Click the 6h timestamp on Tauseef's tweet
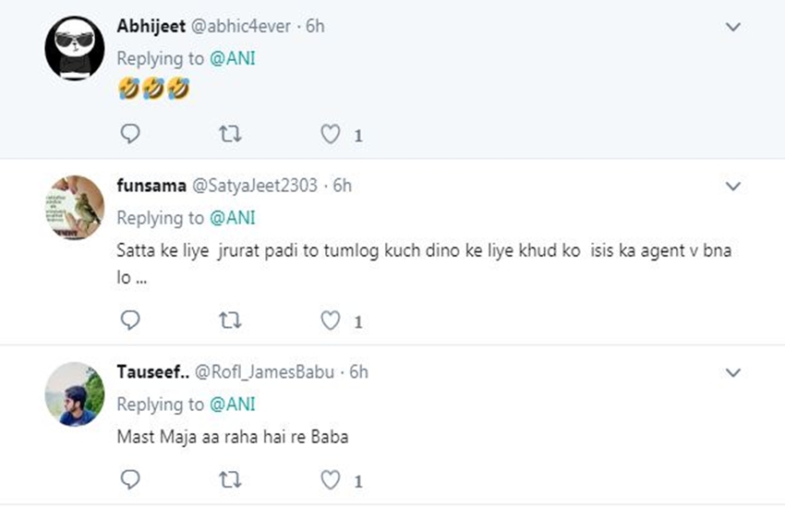 (x=357, y=372)
